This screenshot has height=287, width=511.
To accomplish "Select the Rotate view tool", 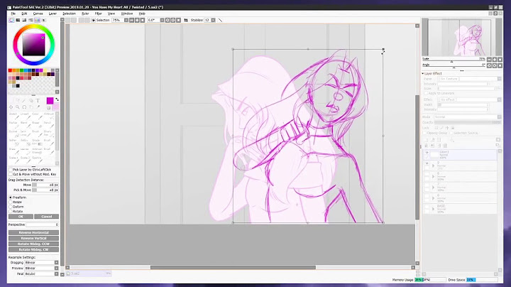I will (x=24, y=107).
